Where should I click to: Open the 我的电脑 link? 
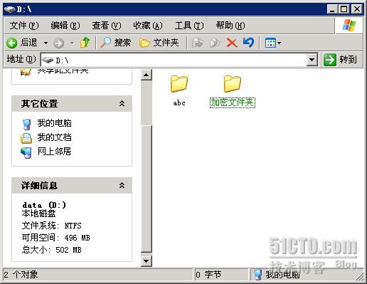[54, 123]
